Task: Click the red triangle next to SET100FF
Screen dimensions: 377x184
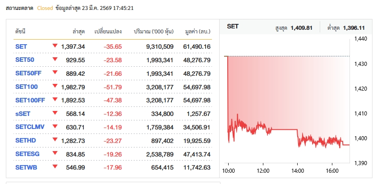Action: click(55, 100)
